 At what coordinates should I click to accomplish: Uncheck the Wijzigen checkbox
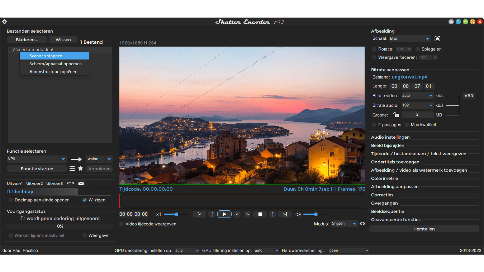85,200
